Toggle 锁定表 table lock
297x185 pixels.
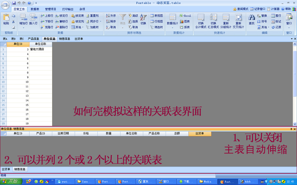click(78, 16)
